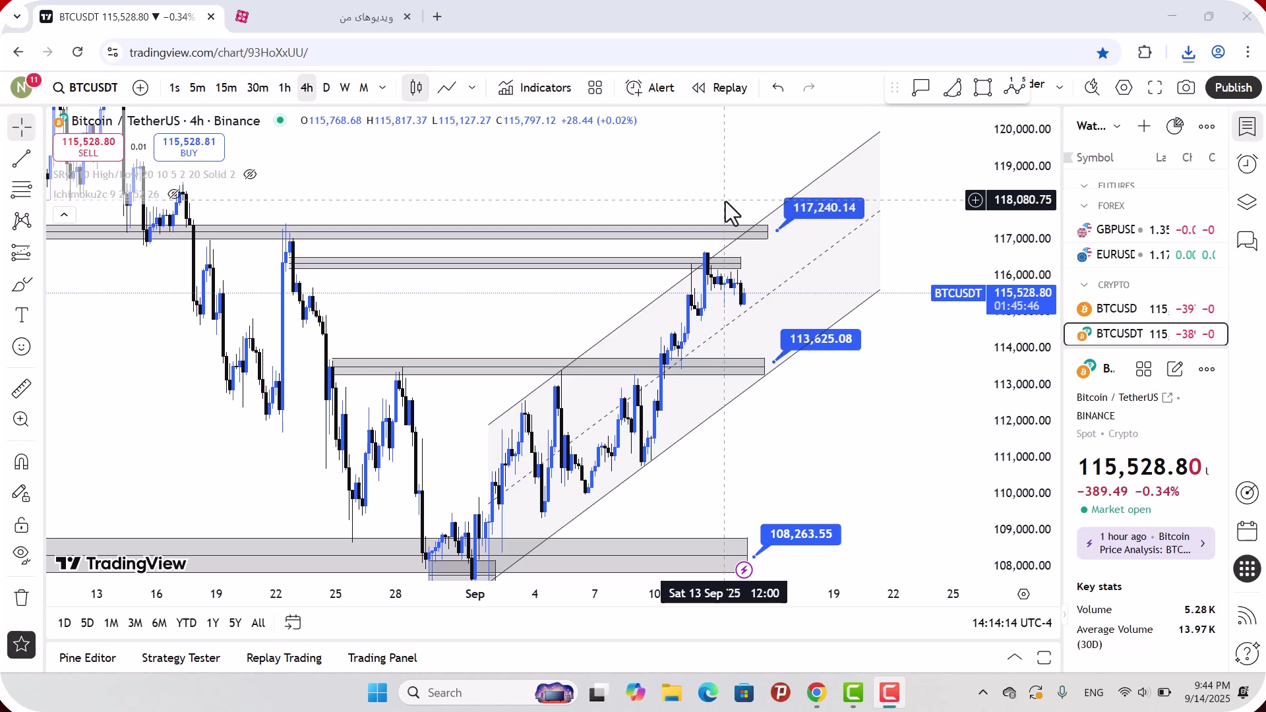
Task: Open chart settings hexagon icon
Action: click(1124, 88)
